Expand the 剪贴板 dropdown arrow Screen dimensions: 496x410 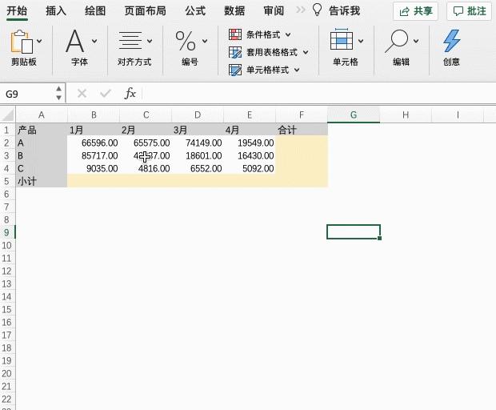39,41
